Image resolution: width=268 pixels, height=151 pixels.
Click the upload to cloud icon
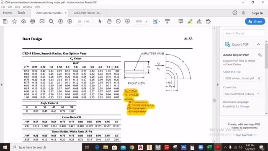tap(23, 21)
